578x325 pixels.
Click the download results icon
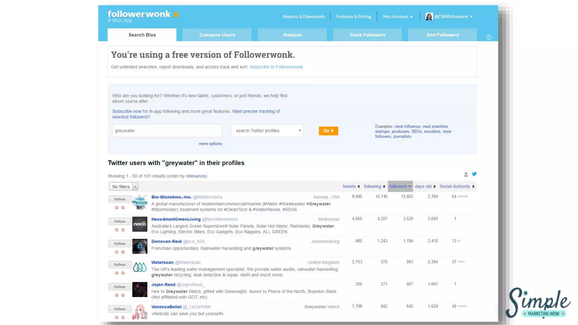466,174
